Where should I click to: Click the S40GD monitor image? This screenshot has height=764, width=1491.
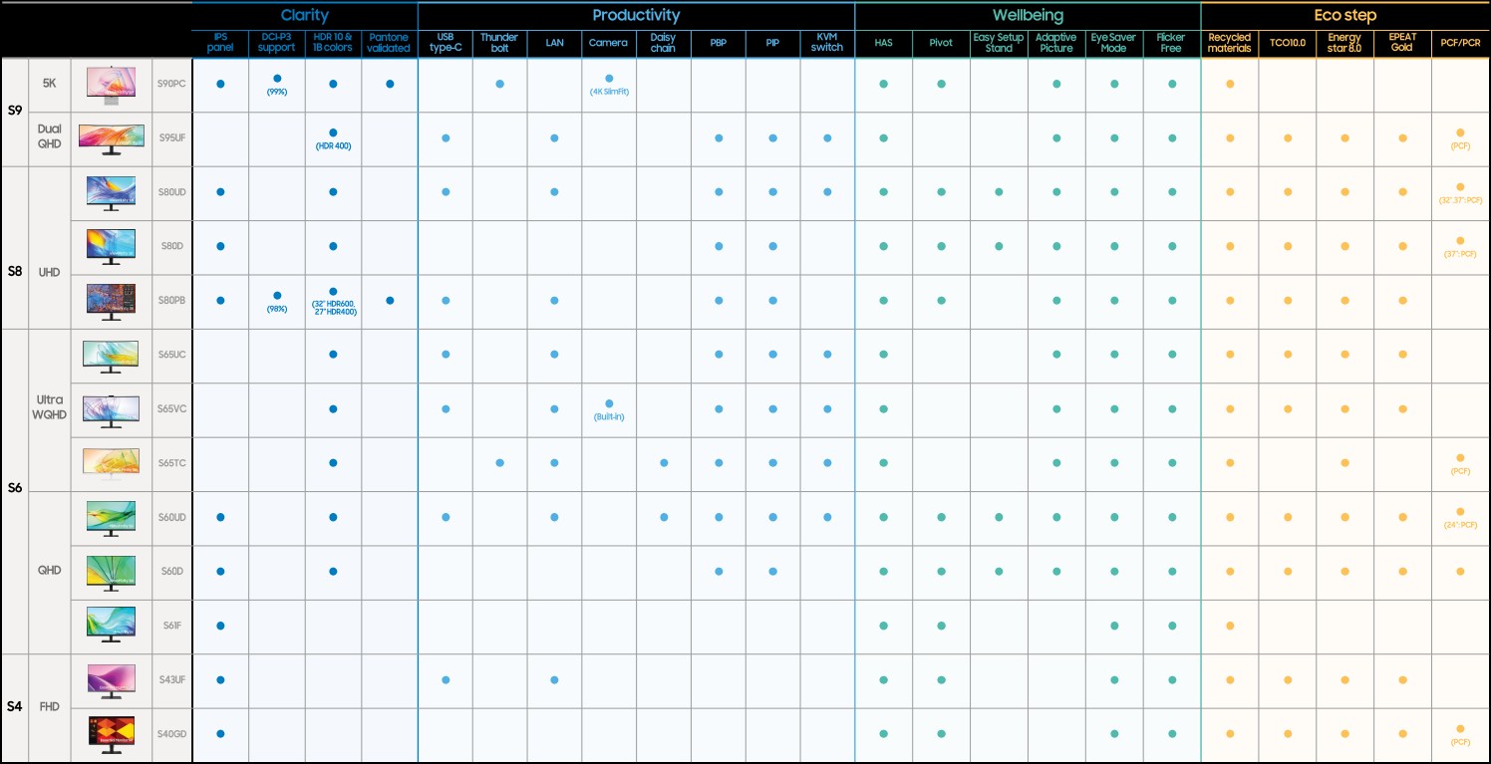click(x=111, y=734)
